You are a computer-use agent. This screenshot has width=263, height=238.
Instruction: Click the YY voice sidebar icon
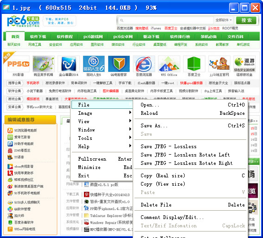coord(10,157)
